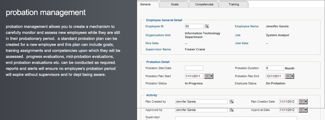325x120 pixels.
Task: Switch to the Goals tab
Action: coord(175,4)
